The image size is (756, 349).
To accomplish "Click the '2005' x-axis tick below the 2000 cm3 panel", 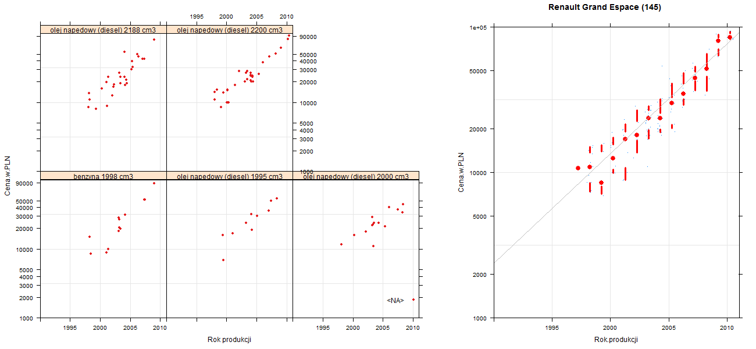I will tap(383, 328).
